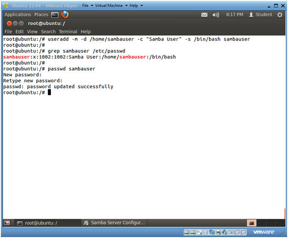The width and height of the screenshot is (288, 238).
Task: Click the leftmost hard disk device icon
Action: (187, 233)
